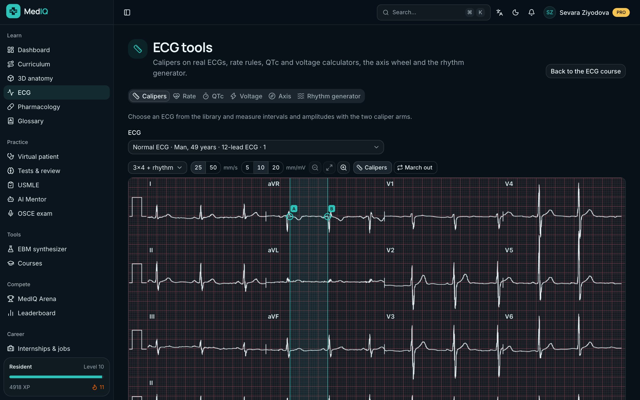Go to Pharmacology section
640x400 pixels.
(x=57, y=107)
